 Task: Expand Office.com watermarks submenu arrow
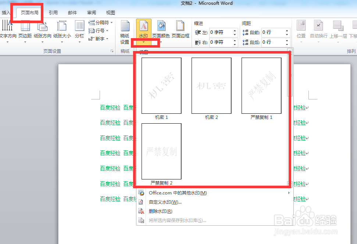click(289, 193)
